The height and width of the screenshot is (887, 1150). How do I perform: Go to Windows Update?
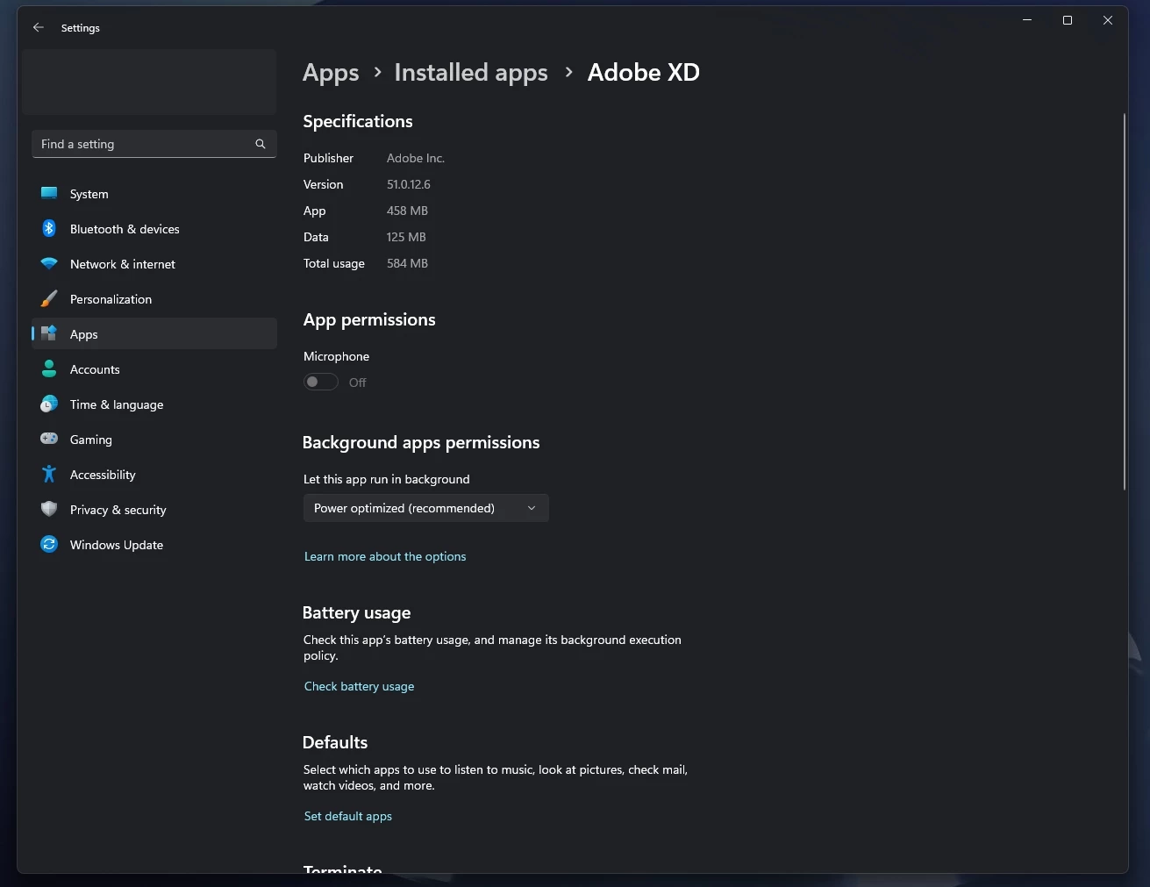point(154,545)
